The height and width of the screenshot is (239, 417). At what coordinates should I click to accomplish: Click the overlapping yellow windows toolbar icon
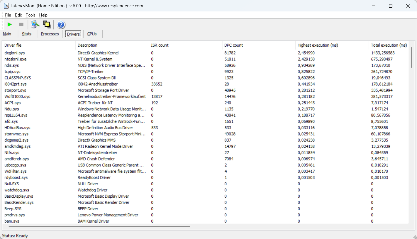(47, 25)
